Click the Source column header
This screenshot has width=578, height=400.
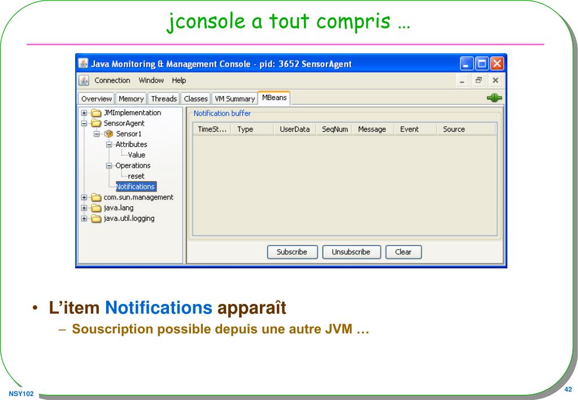coord(466,129)
